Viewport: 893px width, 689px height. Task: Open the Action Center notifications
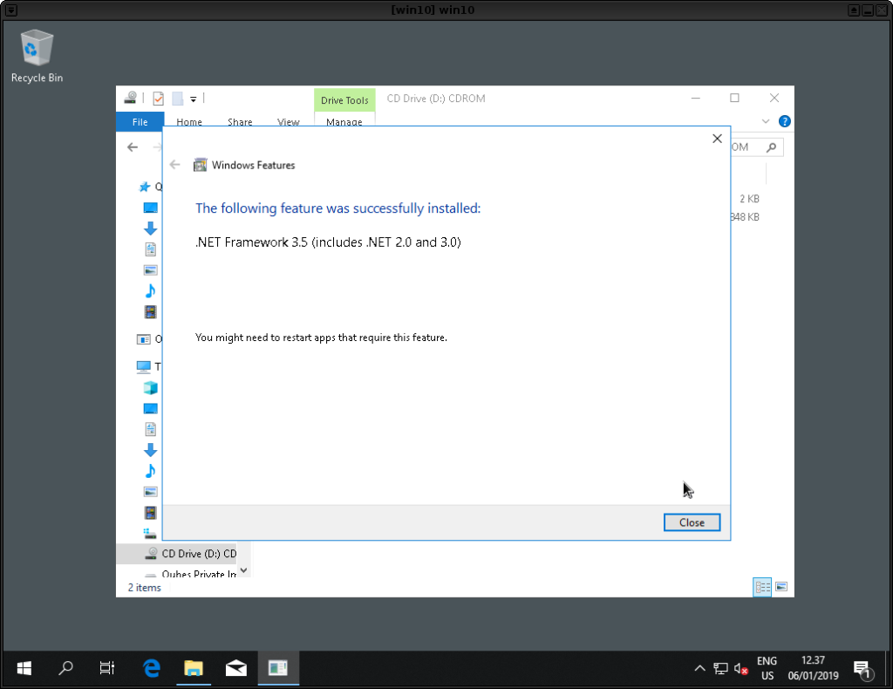(862, 670)
